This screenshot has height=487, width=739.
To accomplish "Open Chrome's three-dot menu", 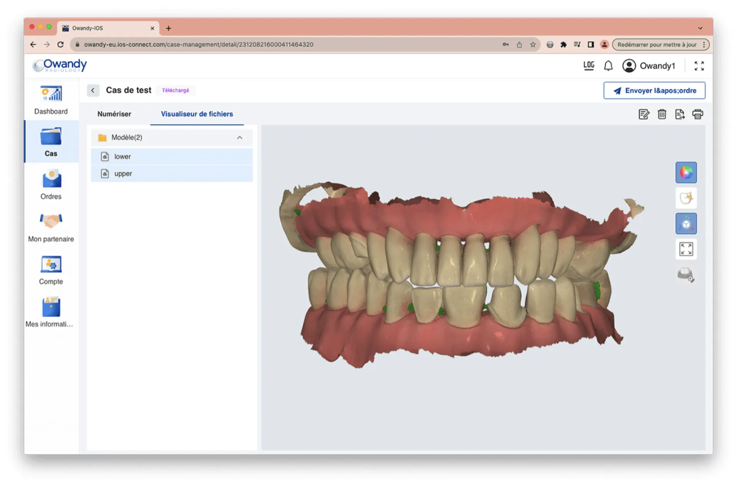I will pos(704,44).
